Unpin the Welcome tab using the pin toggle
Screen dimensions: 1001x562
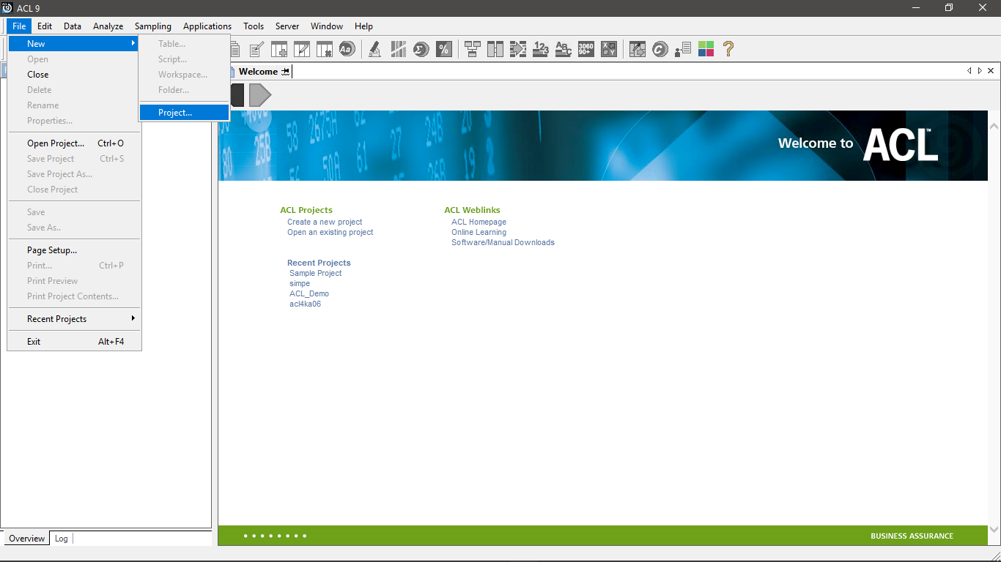(x=284, y=71)
